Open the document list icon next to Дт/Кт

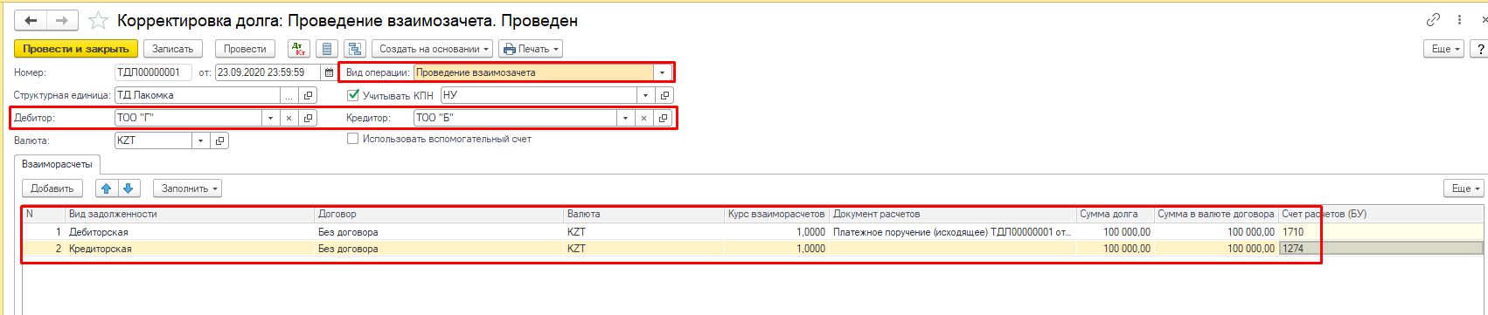click(327, 49)
